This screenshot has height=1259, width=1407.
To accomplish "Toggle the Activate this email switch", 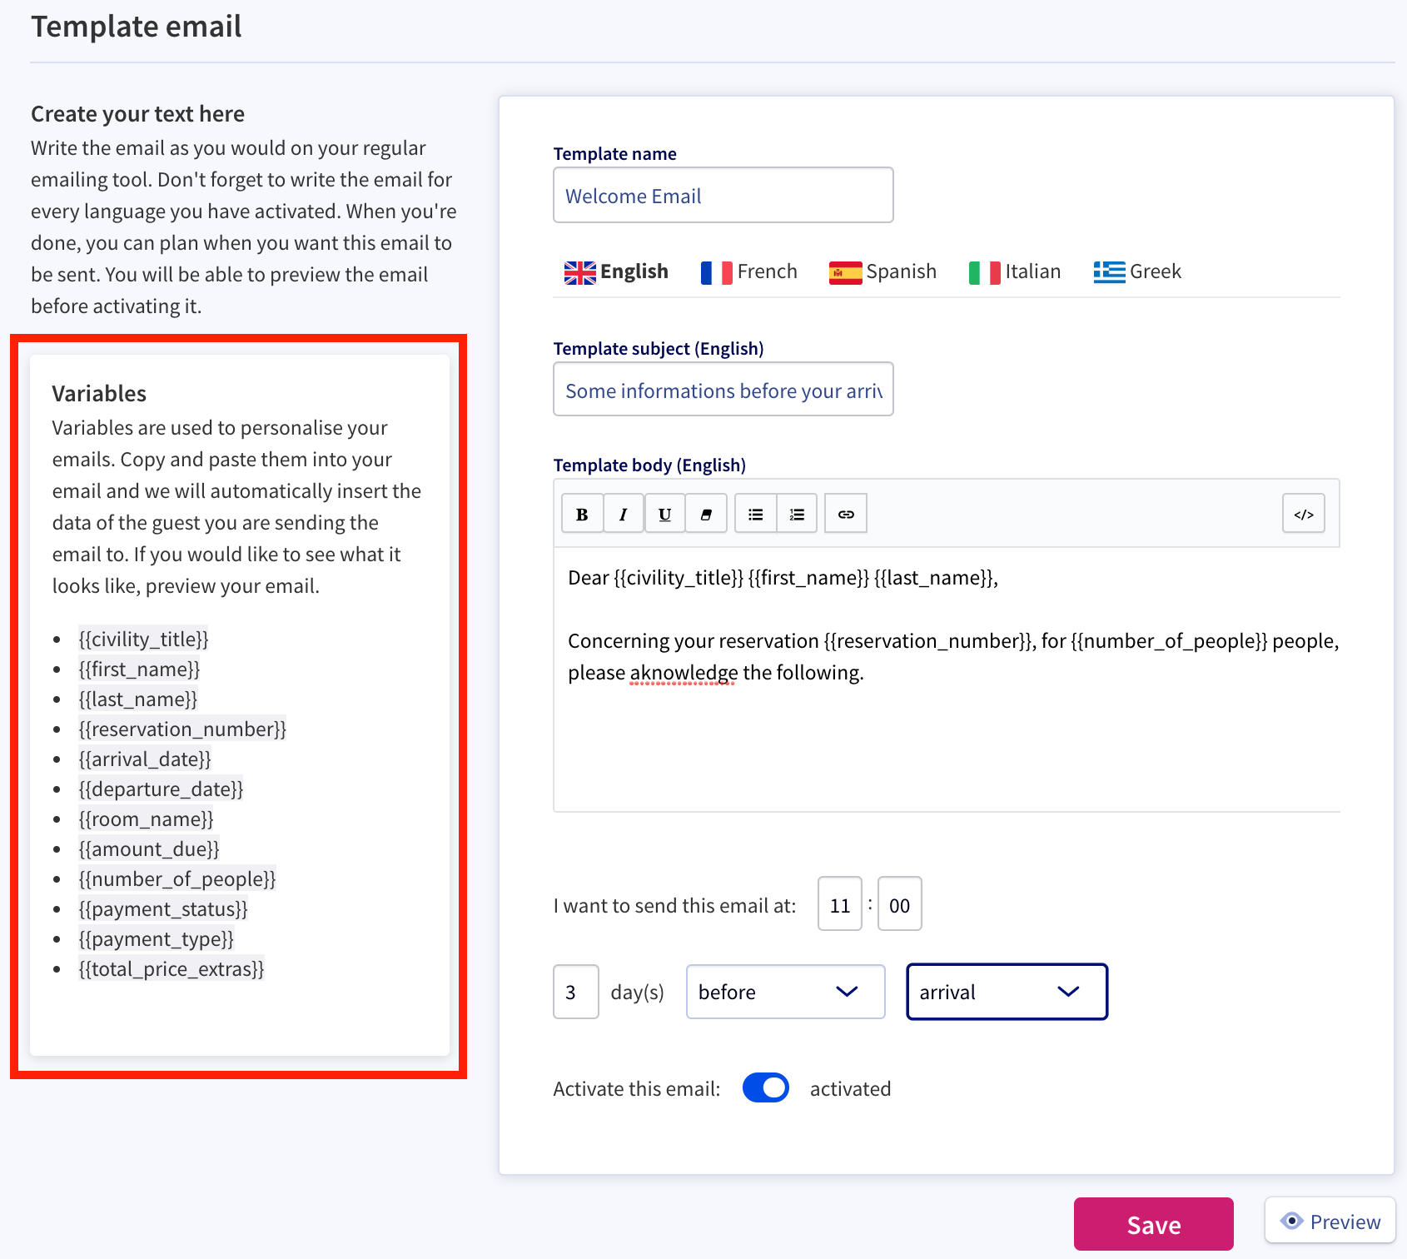I will point(766,1087).
